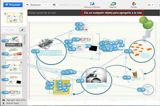This screenshot has width=160, height=106.
Task: Click the plus node below marker 23
Action: point(36,57)
